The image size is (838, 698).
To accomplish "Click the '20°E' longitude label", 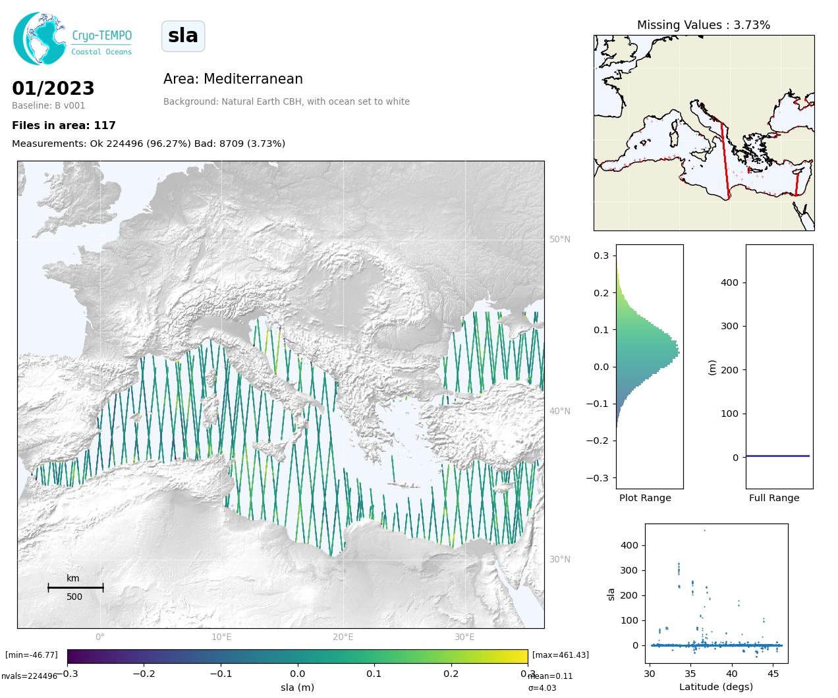I will [343, 637].
